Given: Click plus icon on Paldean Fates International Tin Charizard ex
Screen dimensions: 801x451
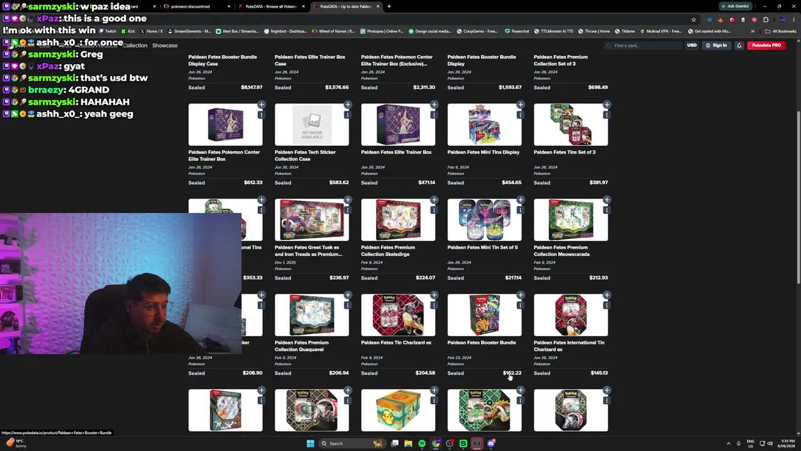Looking at the screenshot, I should pos(606,295).
